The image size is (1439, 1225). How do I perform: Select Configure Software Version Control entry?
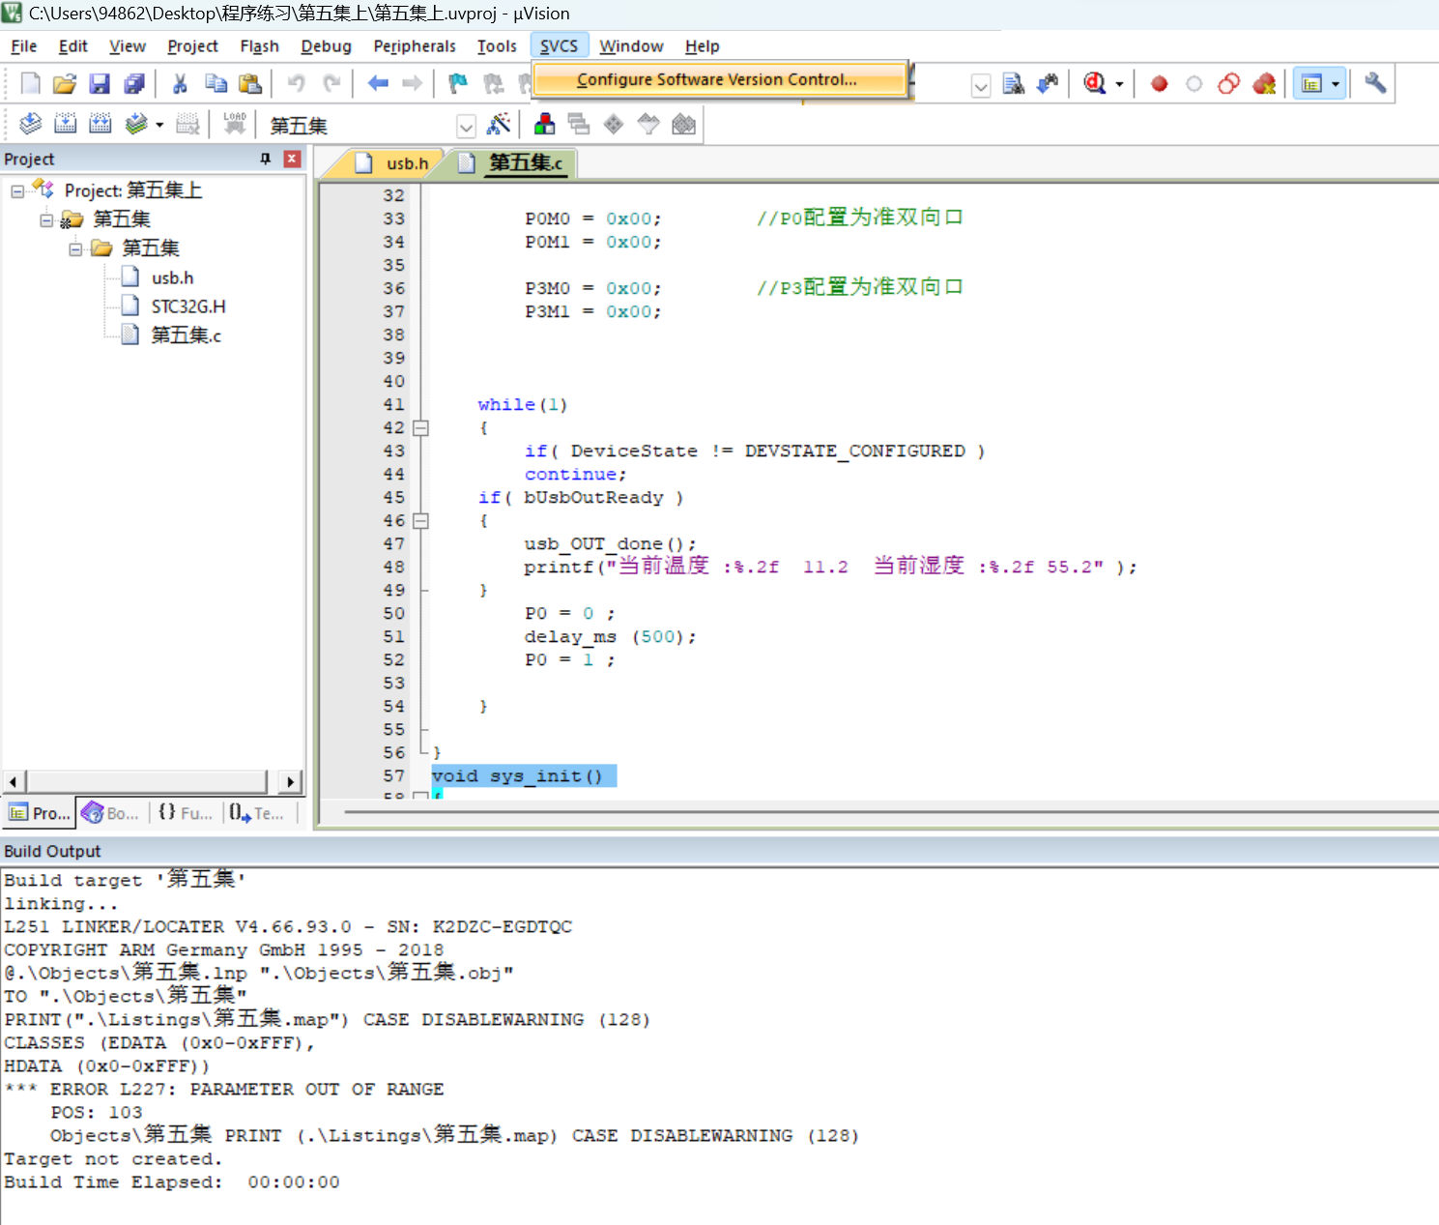pos(717,79)
